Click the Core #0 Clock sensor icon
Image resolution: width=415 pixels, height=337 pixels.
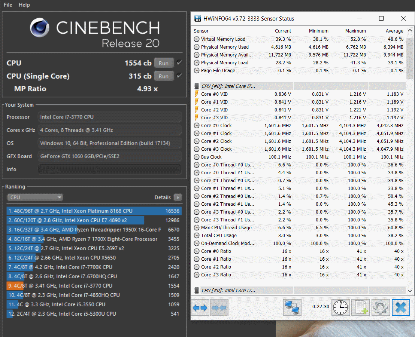[x=197, y=126]
